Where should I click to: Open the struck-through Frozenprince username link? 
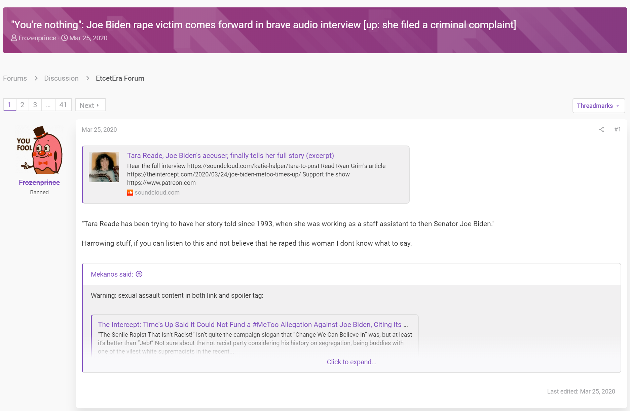(x=39, y=182)
